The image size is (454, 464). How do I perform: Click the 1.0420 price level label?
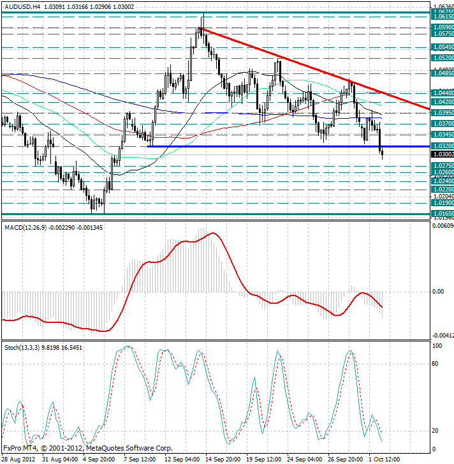tap(443, 102)
